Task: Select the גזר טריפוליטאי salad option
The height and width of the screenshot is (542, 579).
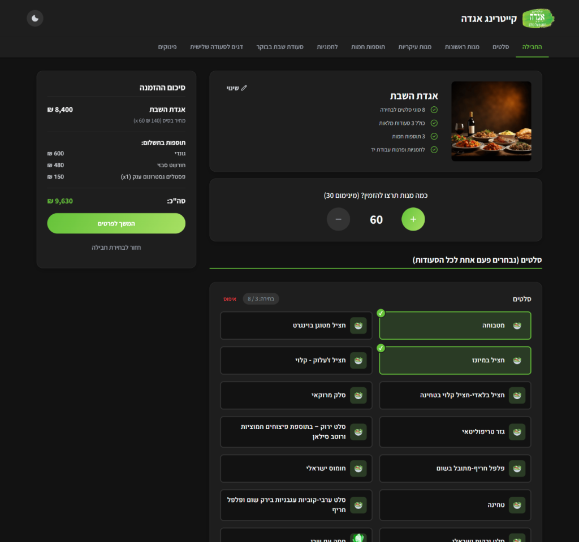Action: click(x=455, y=432)
